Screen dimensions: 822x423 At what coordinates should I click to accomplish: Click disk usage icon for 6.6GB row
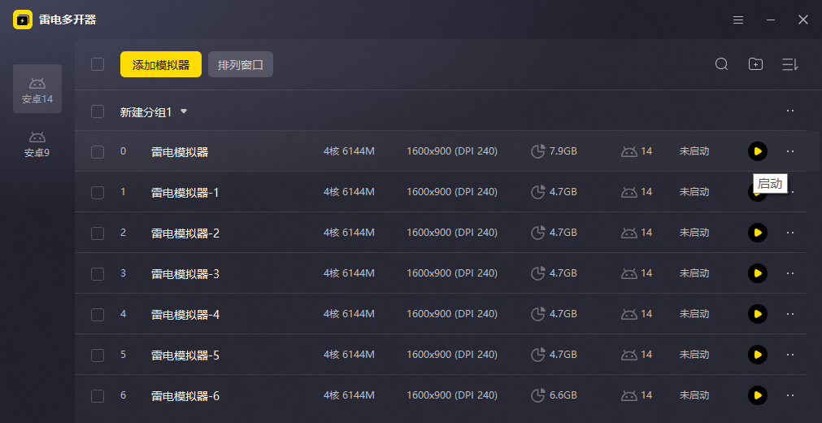538,395
